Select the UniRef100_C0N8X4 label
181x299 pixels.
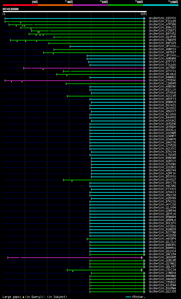click(x=163, y=273)
